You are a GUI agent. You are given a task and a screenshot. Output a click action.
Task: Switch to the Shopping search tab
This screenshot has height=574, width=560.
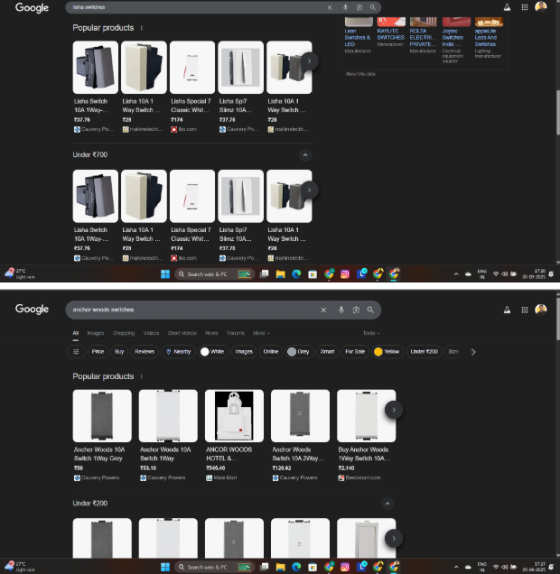[124, 333]
